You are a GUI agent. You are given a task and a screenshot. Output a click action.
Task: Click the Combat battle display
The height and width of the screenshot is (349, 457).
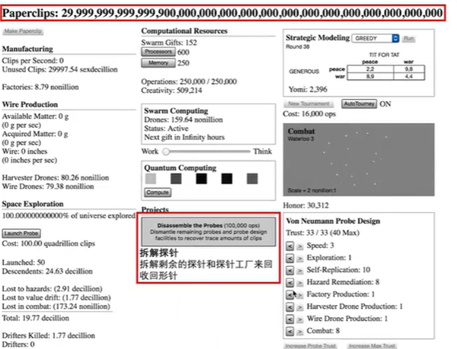359,160
